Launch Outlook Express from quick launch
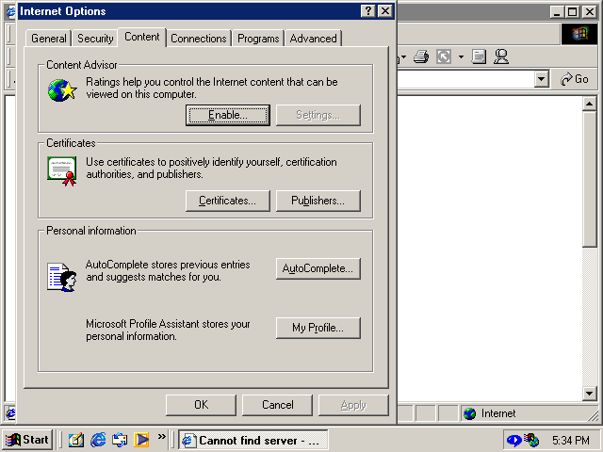603x452 pixels. coord(120,440)
